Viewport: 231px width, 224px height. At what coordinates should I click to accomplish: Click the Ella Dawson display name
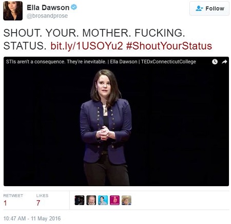[x=48, y=8]
